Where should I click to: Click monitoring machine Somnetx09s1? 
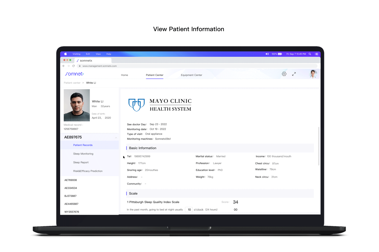163,139
